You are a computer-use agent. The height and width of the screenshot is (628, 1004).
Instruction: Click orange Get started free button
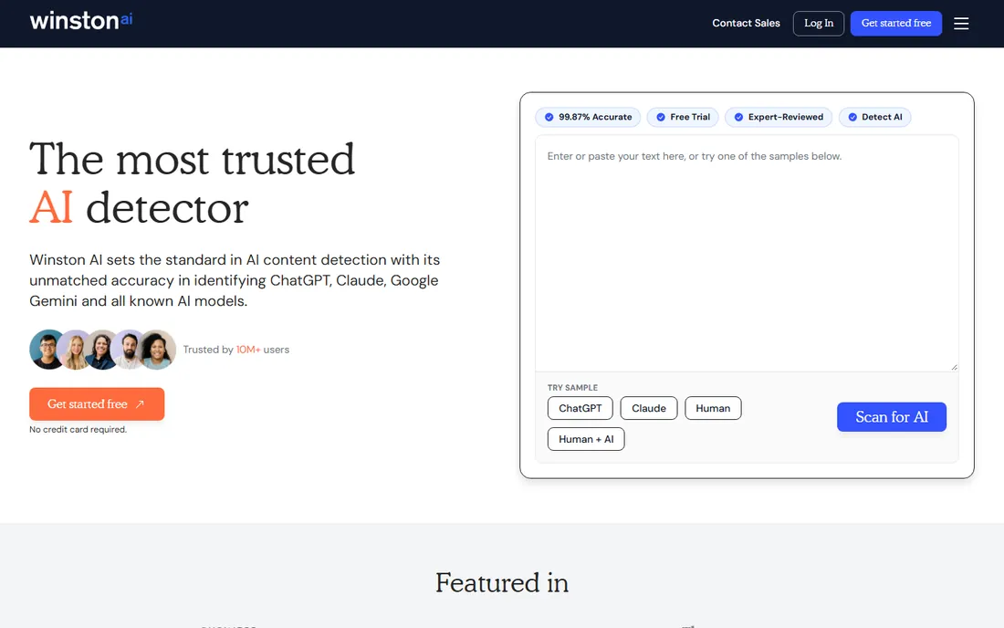(x=97, y=404)
